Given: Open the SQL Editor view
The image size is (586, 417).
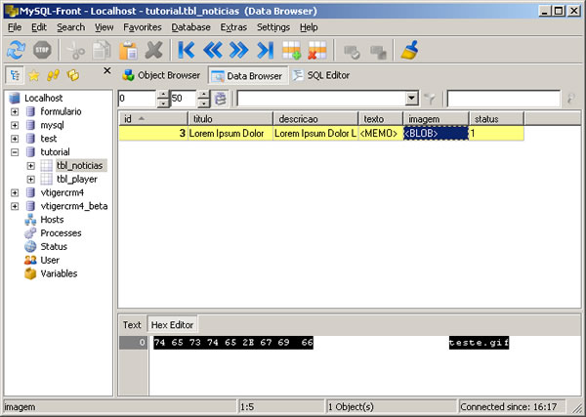Looking at the screenshot, I should point(321,75).
